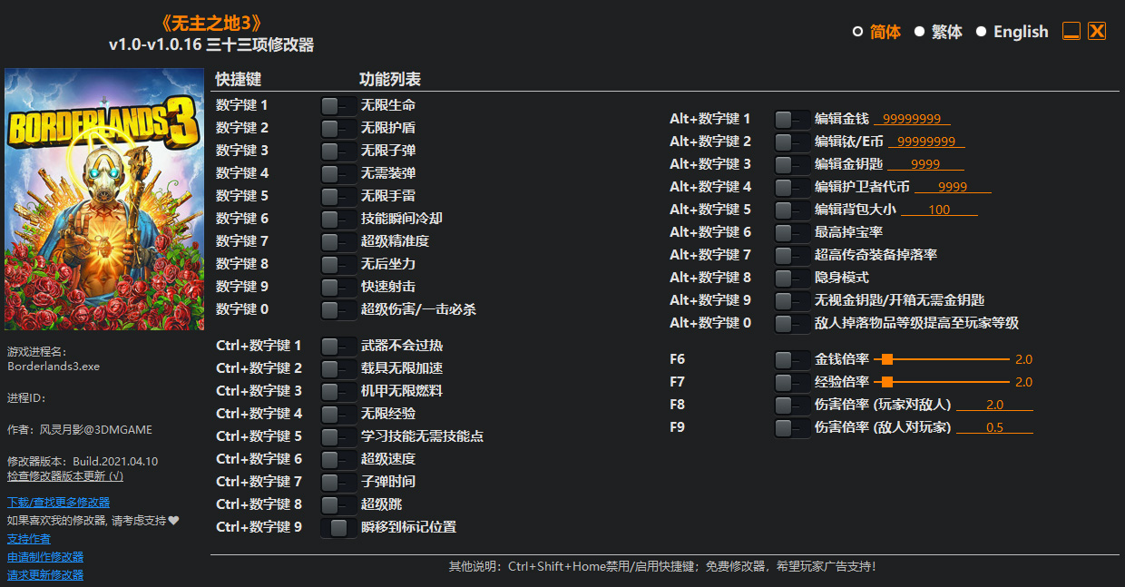
Task: Click the 编辑护卫者代币 value field
Action: [953, 187]
